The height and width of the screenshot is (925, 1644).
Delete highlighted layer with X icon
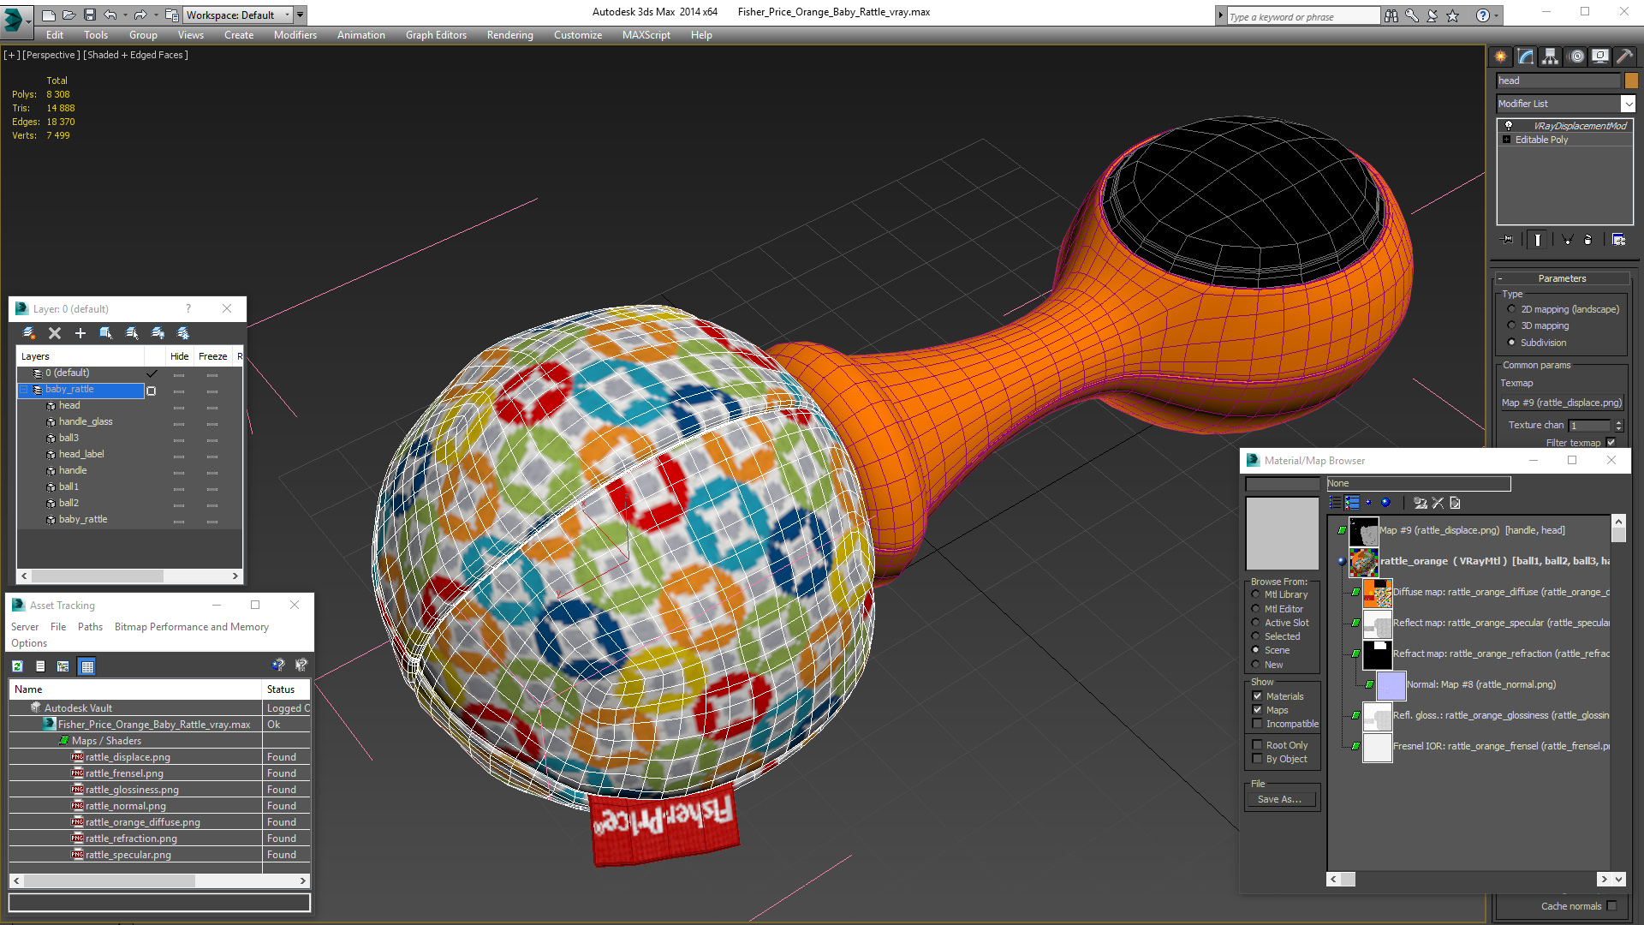(55, 333)
